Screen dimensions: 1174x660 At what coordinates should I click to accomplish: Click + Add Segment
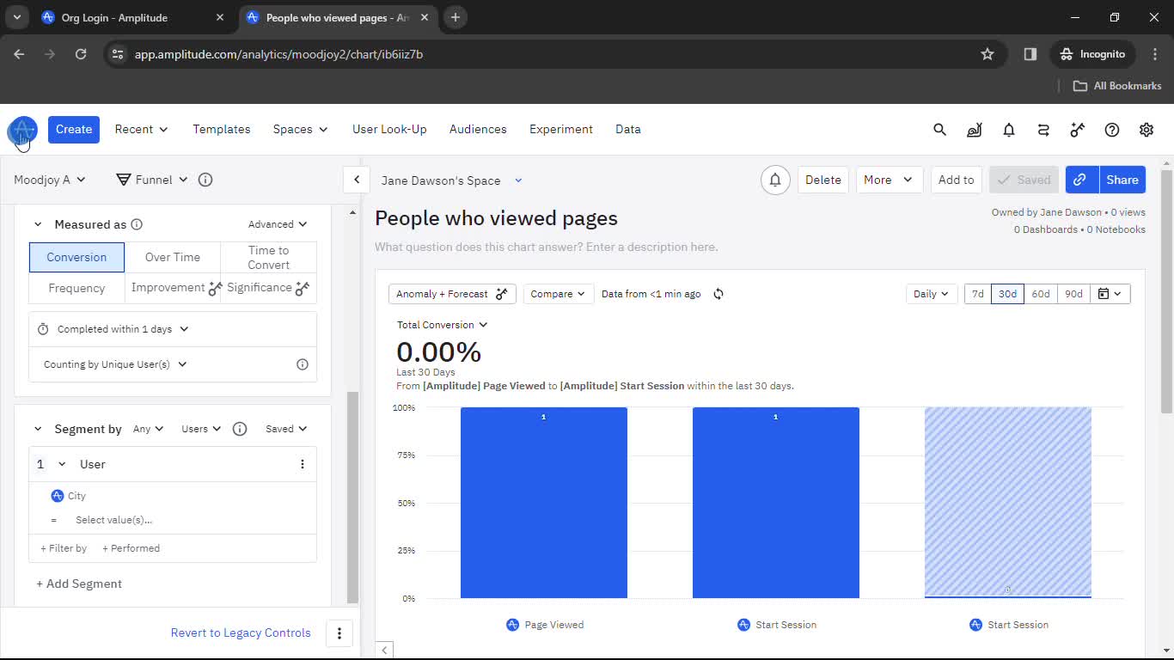tap(79, 584)
